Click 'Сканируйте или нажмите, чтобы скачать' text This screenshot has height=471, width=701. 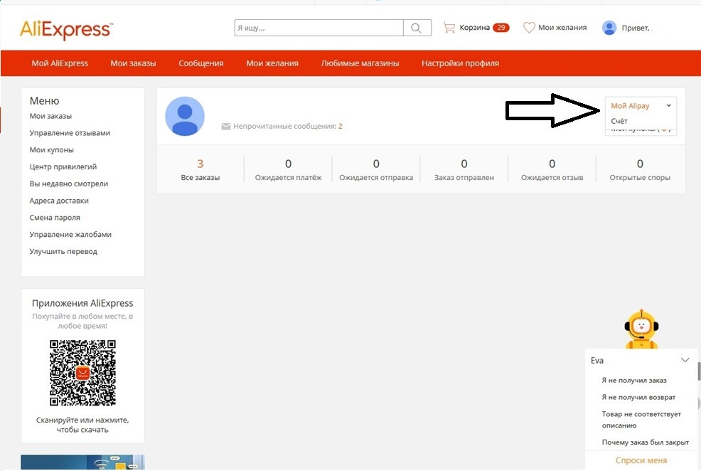pyautogui.click(x=82, y=425)
